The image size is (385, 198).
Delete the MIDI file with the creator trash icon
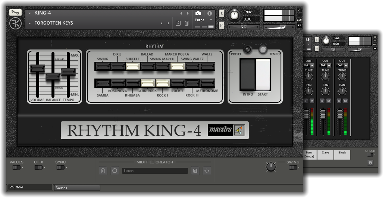click(103, 170)
